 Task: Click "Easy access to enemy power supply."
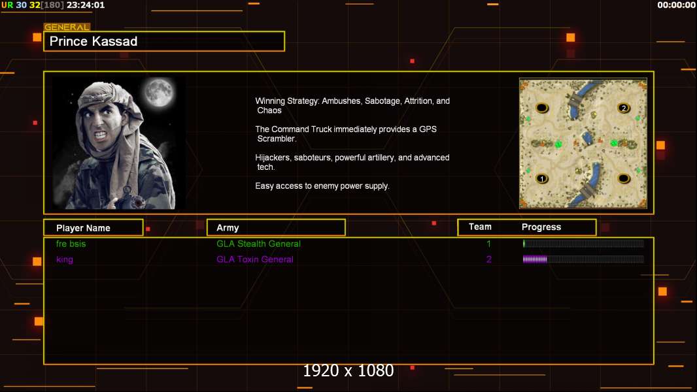[322, 186]
